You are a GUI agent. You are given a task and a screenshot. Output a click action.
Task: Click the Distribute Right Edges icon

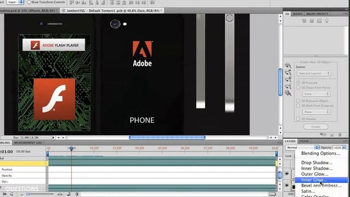[143, 2]
